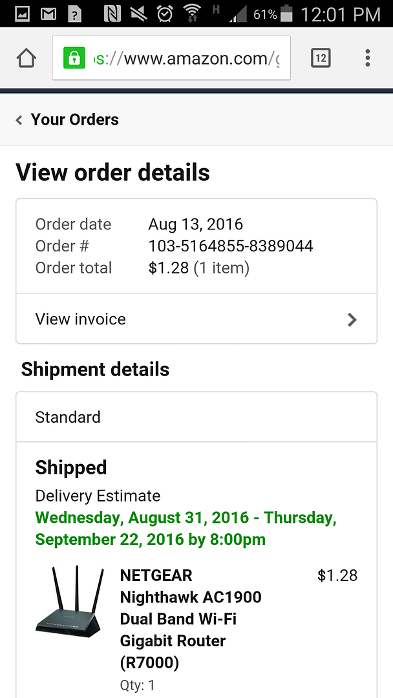Tap the NFC status bar icon

tap(112, 14)
